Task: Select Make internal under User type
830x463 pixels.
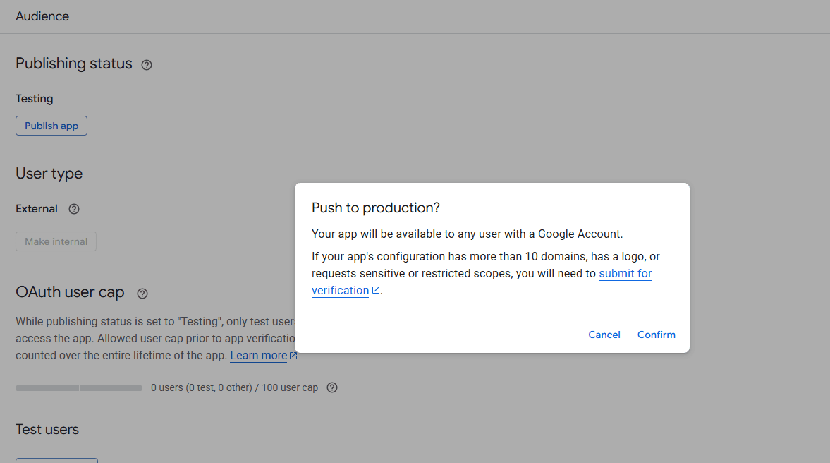Action: (56, 241)
